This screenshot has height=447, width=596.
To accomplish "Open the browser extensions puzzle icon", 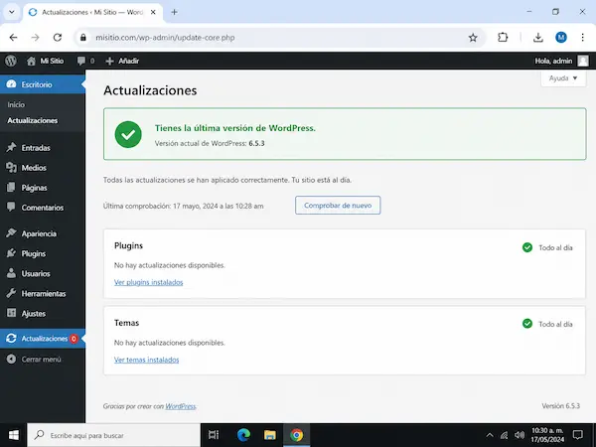I will coord(503,38).
